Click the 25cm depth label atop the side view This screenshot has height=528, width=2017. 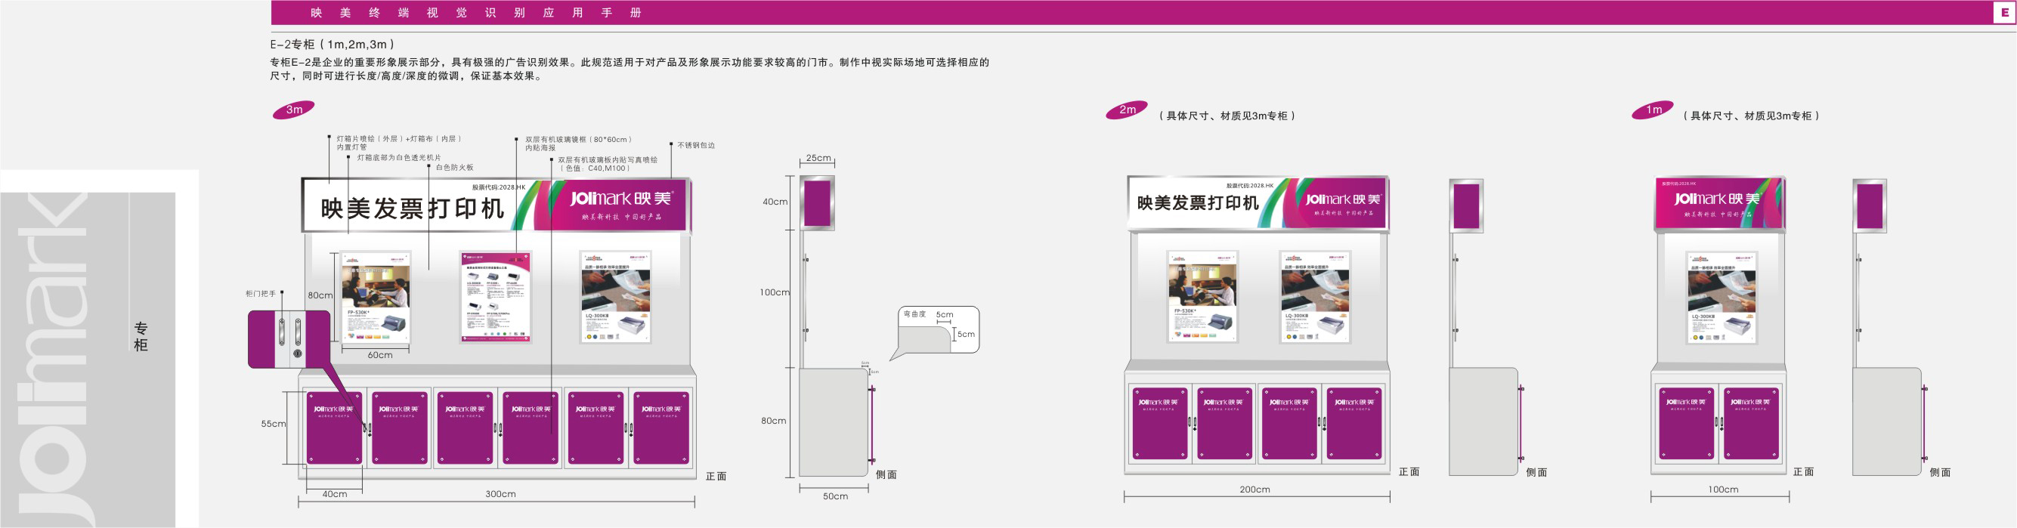pos(818,158)
